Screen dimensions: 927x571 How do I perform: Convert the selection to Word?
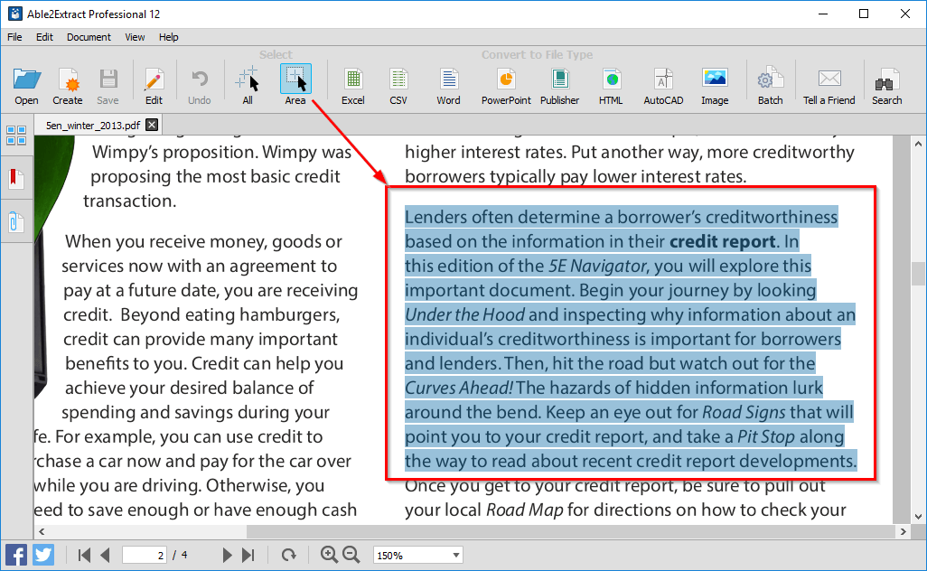(448, 86)
